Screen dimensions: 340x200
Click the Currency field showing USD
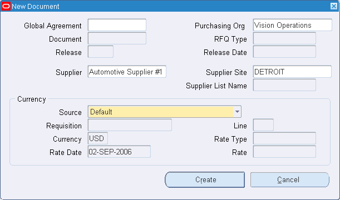(x=97, y=138)
